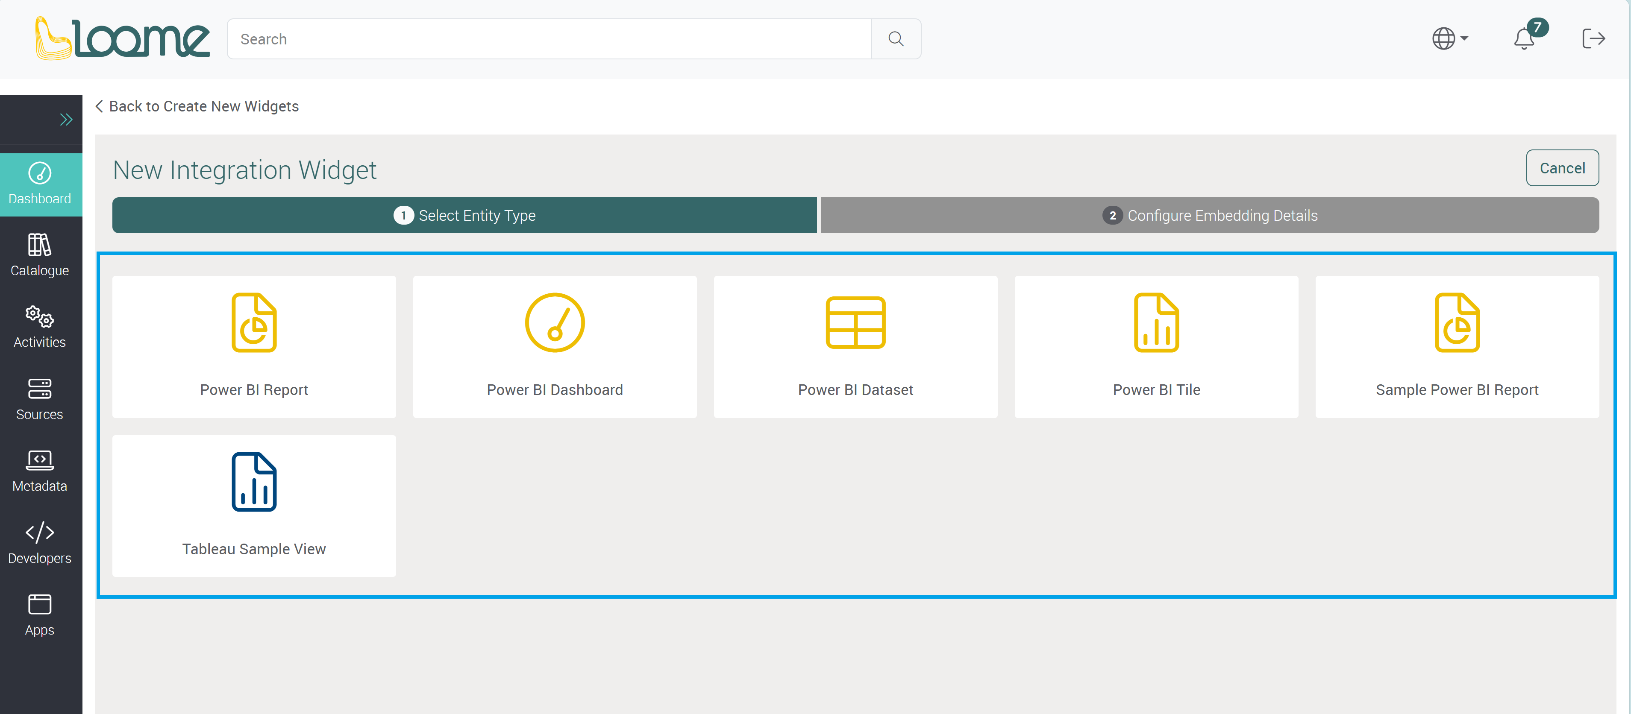Choose the Tableau Sample View icon

[x=254, y=482]
